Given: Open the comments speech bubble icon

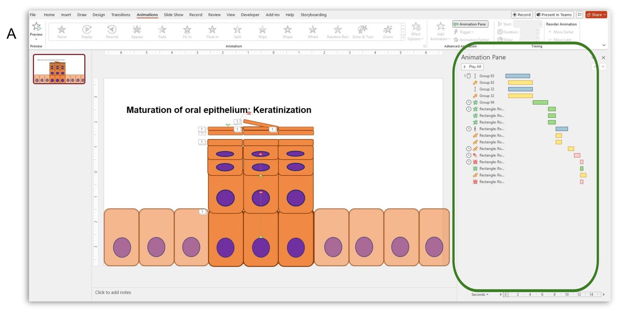Looking at the screenshot, I should (579, 15).
